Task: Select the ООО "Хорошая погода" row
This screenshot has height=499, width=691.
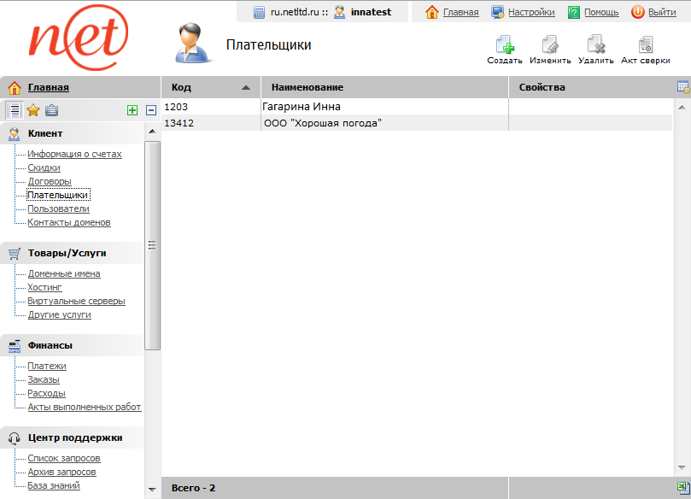Action: click(x=323, y=123)
